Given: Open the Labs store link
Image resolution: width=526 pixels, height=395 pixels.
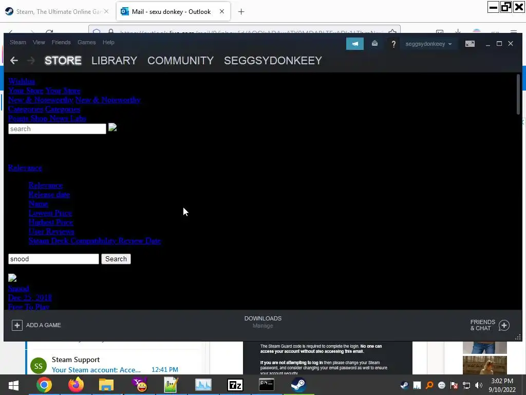Looking at the screenshot, I should click(79, 119).
